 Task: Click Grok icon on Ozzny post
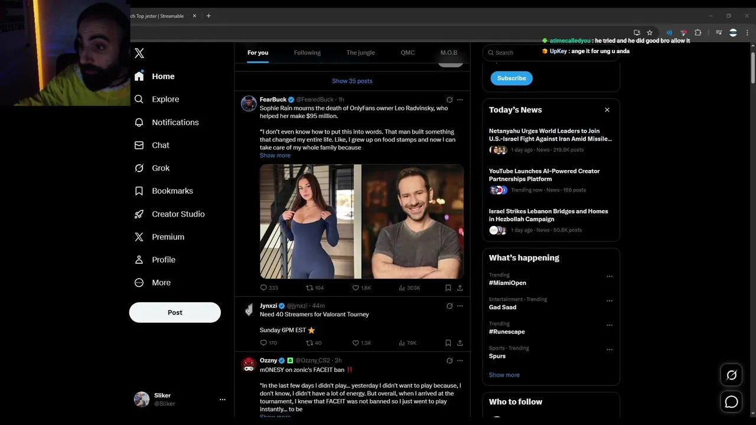(x=449, y=361)
